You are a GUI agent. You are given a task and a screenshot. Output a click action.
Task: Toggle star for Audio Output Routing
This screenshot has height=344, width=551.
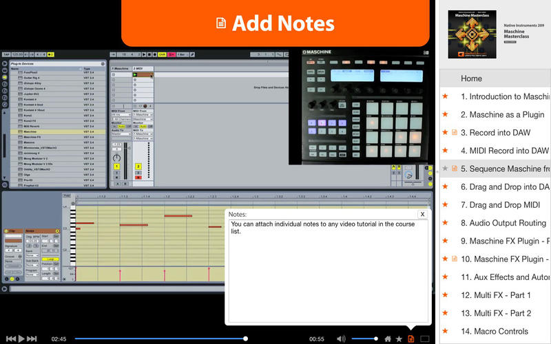point(445,222)
